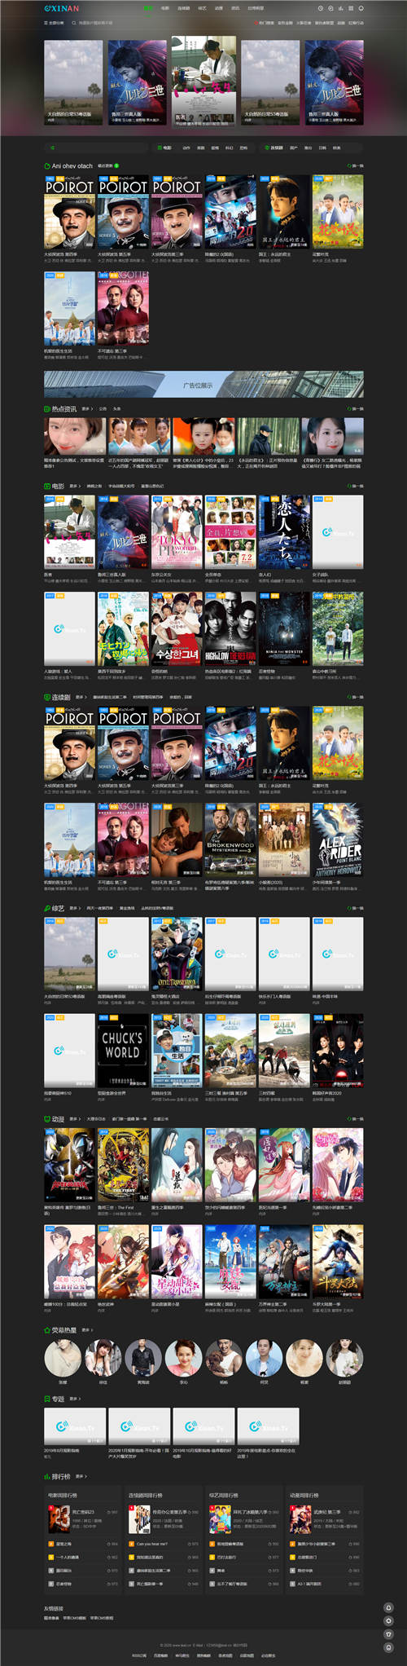This screenshot has height=1666, width=407.
Task: Click the top floating round button at bottom-right
Action: (x=388, y=1607)
